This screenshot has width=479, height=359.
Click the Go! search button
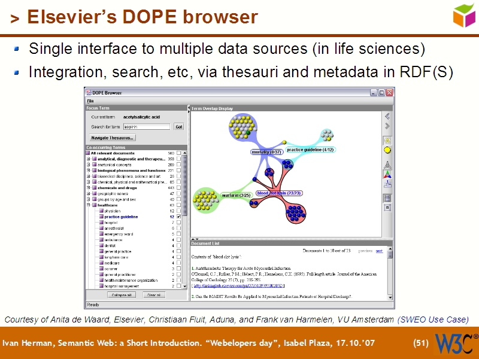pyautogui.click(x=178, y=127)
